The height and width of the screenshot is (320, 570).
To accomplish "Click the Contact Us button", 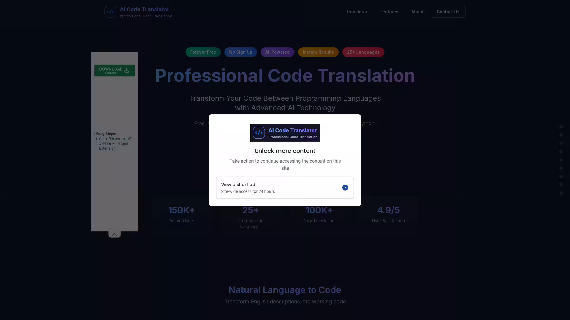I will pos(448,12).
